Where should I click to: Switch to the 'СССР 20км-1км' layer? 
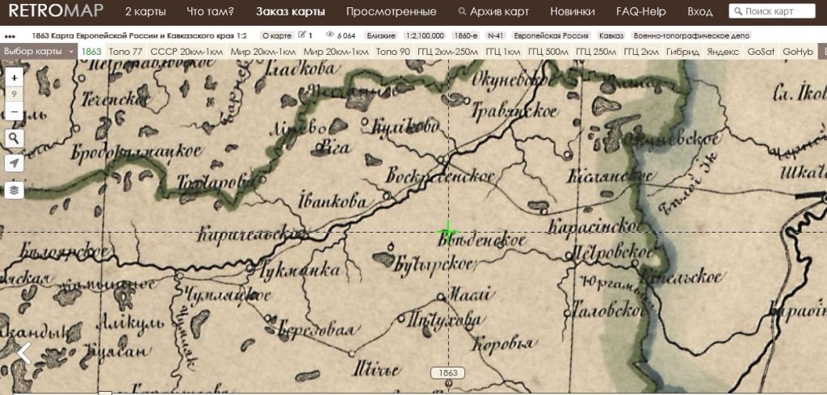(x=187, y=52)
